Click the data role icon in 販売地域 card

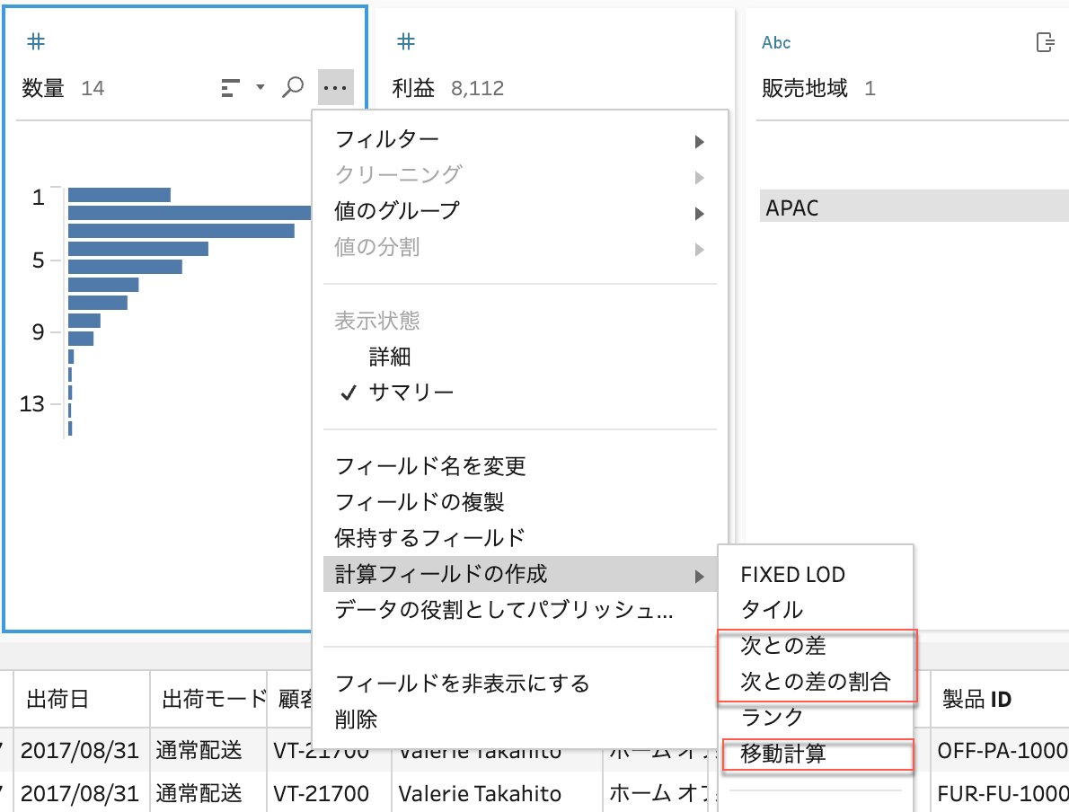(x=1045, y=42)
